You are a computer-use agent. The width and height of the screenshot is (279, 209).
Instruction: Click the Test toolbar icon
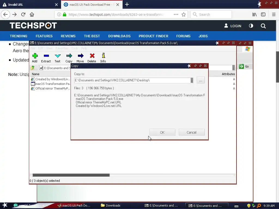pyautogui.click(x=57, y=58)
